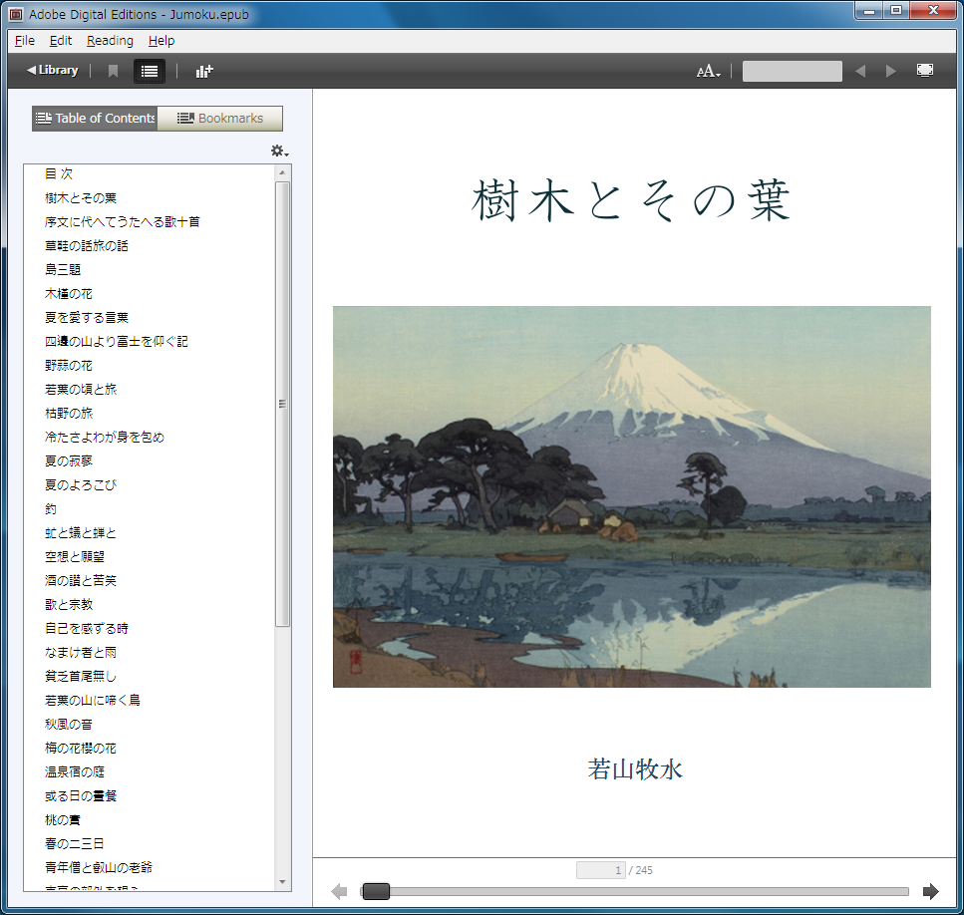
Task: Open the 歌と宗教 chapter
Action: tap(69, 605)
